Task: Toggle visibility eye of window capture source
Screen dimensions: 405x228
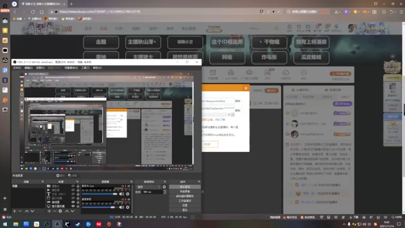Action: (73, 198)
